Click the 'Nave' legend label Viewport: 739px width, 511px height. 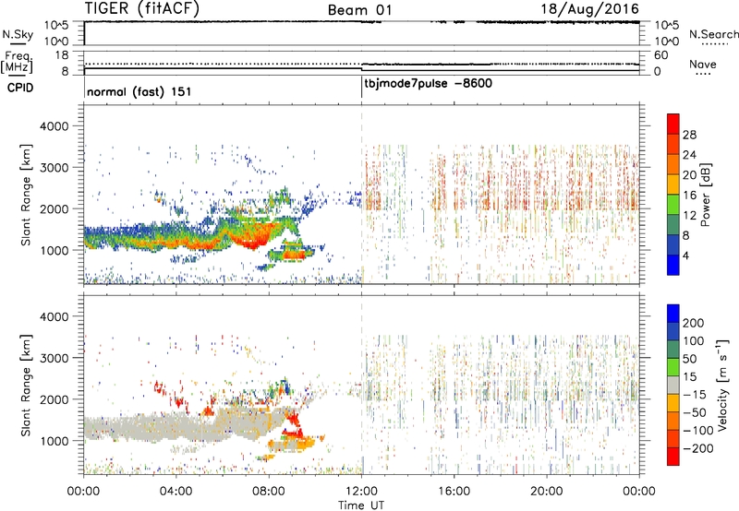point(702,64)
